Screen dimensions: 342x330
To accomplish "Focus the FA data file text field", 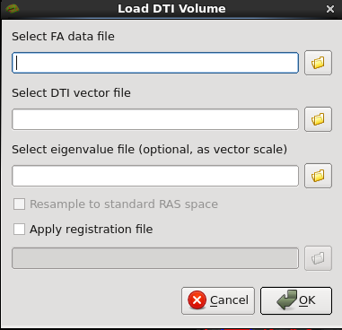I will (x=155, y=63).
